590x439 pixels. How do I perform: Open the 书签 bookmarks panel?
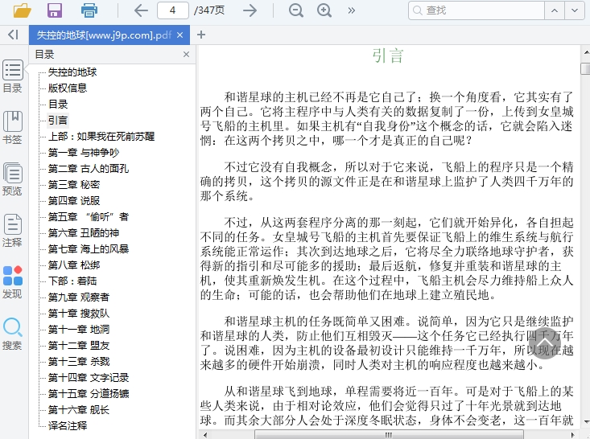[x=12, y=128]
